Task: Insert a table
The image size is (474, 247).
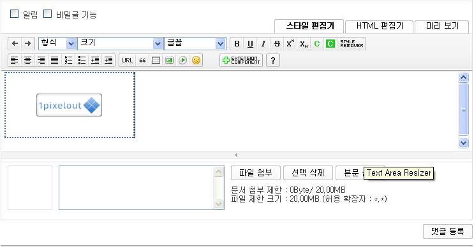Action: pos(156,60)
